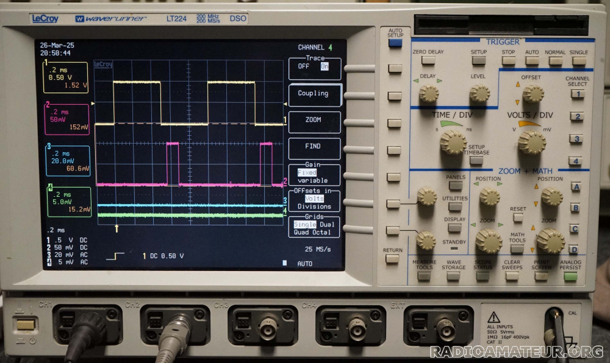Choose the Octal grid option
Viewport: 610px width, 363px height.
(321, 233)
